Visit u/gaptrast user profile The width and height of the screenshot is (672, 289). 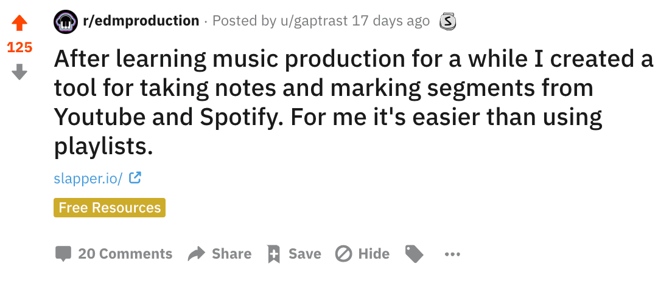pos(314,21)
